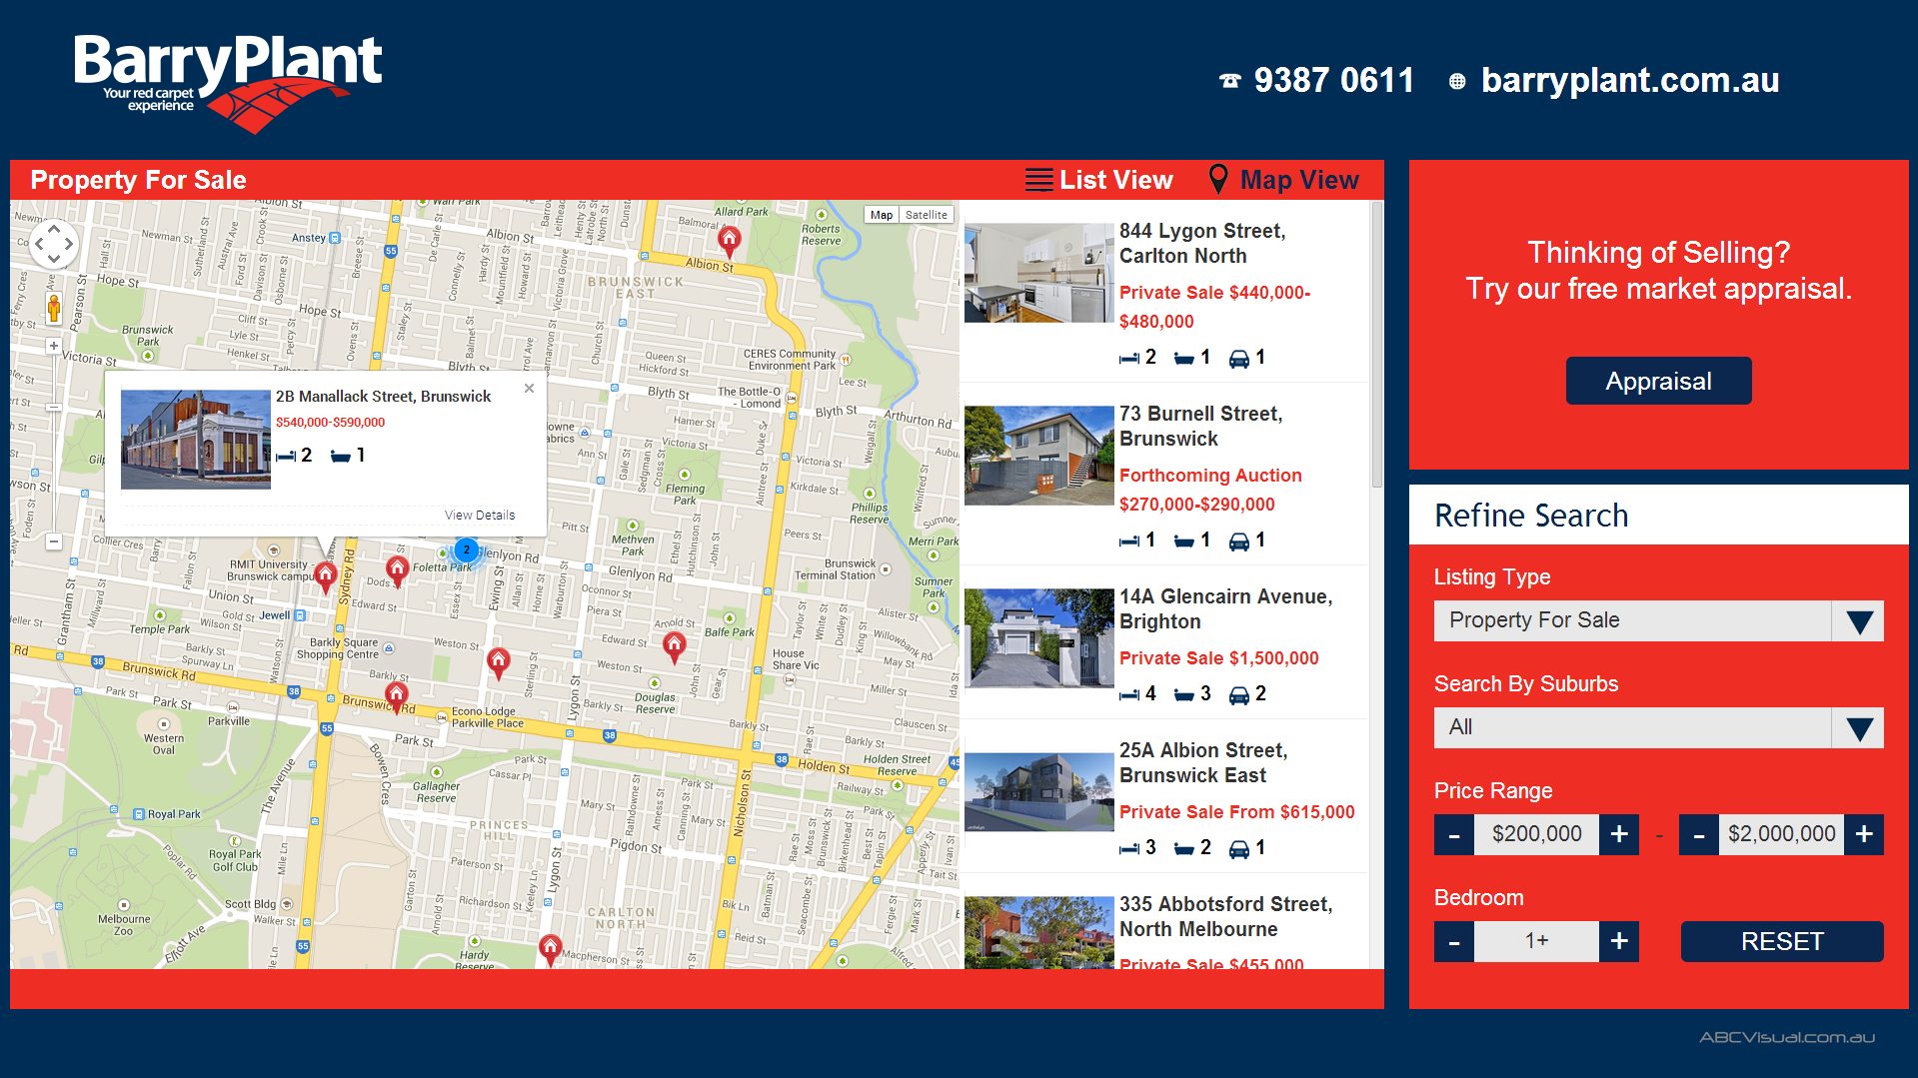The image size is (1918, 1078).
Task: Decrease the minimum price of $200,000
Action: pyautogui.click(x=1454, y=834)
